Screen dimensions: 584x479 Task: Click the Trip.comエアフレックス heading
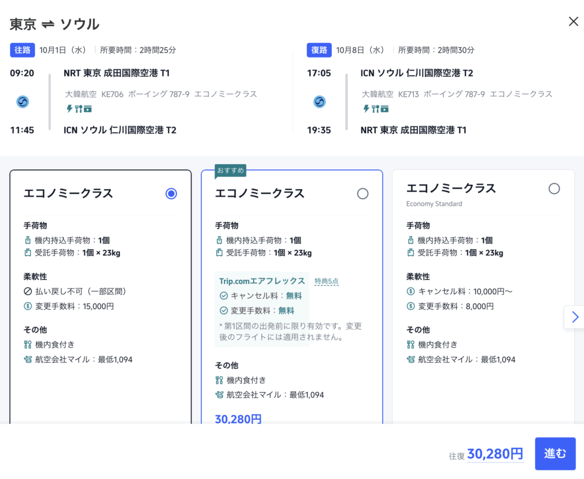[262, 281]
